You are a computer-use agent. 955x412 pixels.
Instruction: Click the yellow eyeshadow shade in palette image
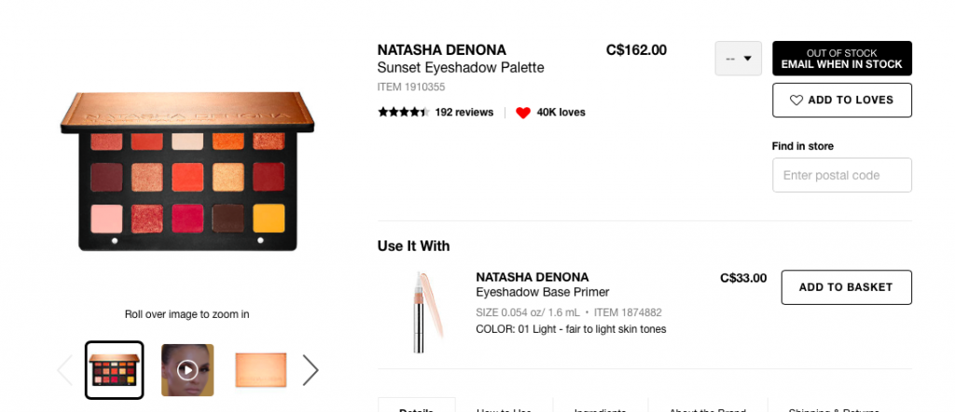point(268,218)
